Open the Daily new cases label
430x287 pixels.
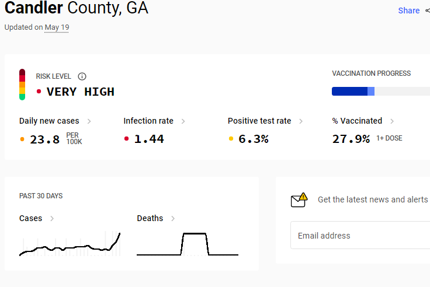coord(49,121)
